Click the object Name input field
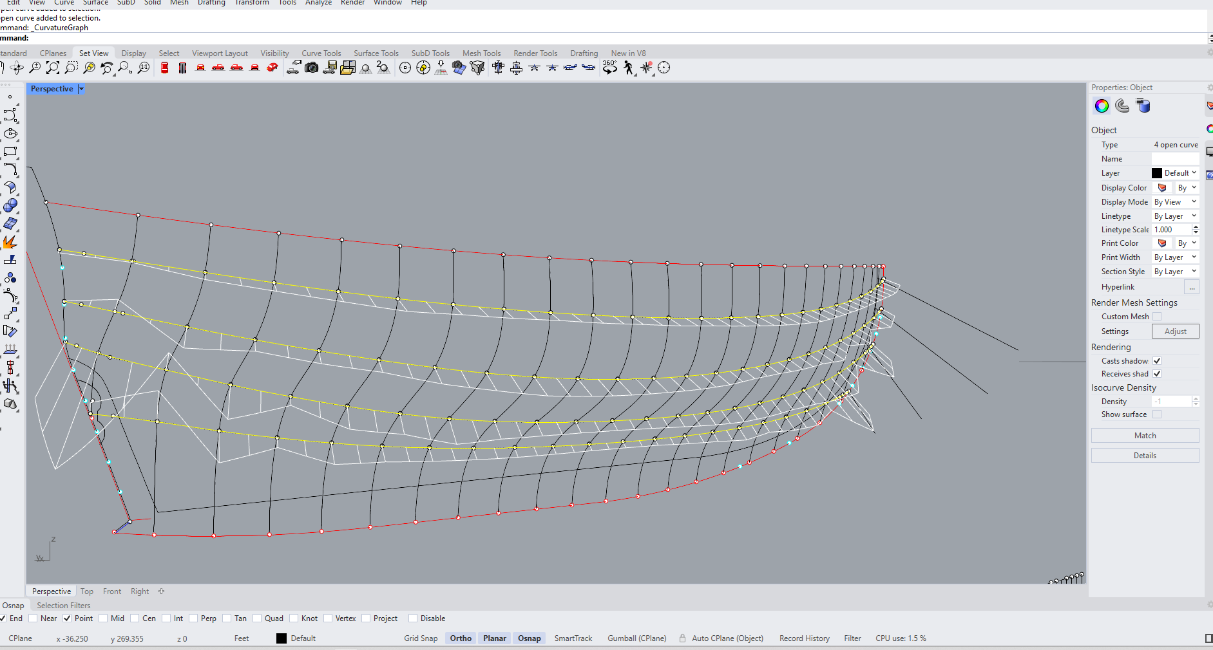This screenshot has width=1213, height=650. (x=1175, y=159)
